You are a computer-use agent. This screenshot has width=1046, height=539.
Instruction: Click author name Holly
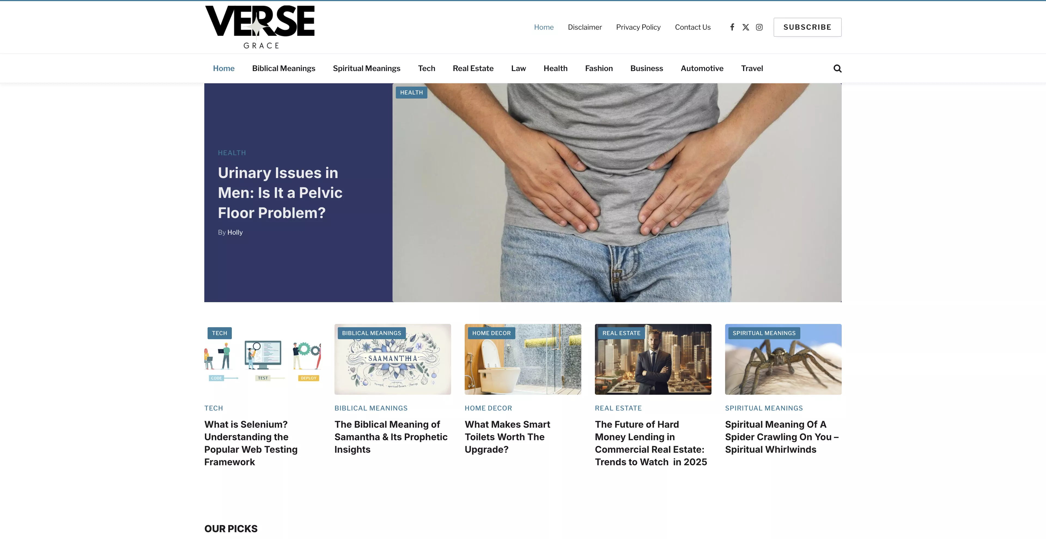click(235, 232)
